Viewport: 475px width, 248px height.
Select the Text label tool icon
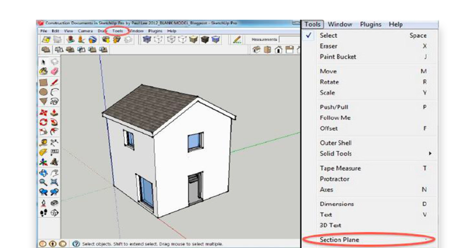pyautogui.click(x=55, y=152)
